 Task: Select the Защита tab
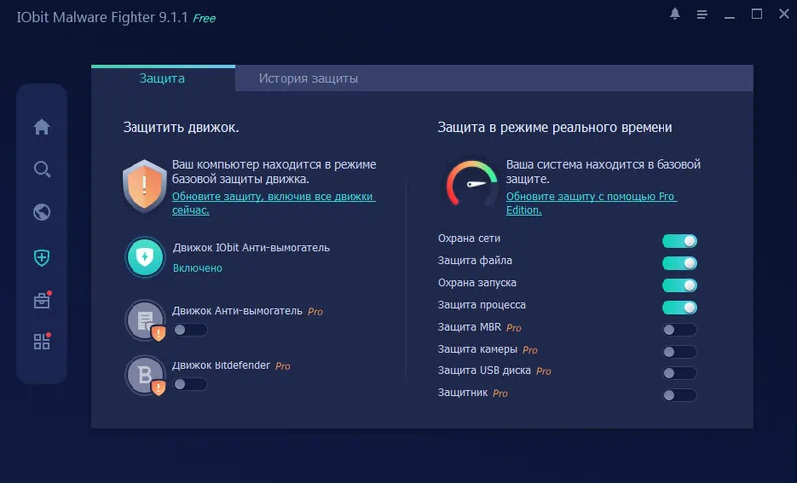point(162,78)
